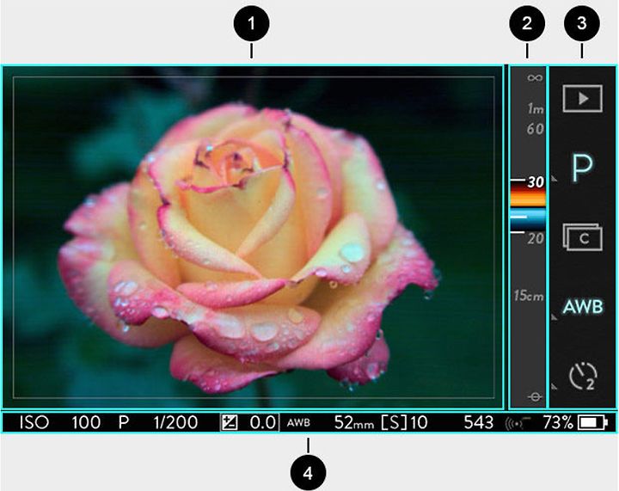Select the ISO value 100
Viewport: 619px width, 491px height.
click(86, 423)
